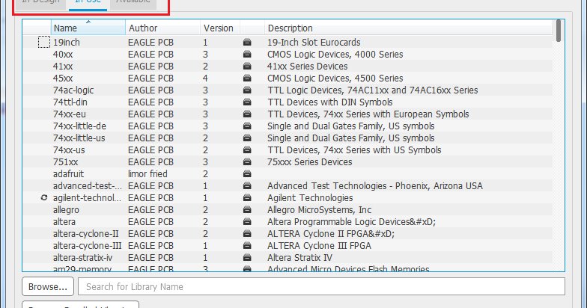Click the update sync icon beside agilent-technol
Viewport: 587px width, 308px height.
pos(43,197)
